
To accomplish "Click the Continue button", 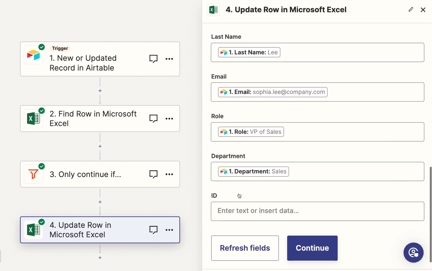I will [x=312, y=248].
